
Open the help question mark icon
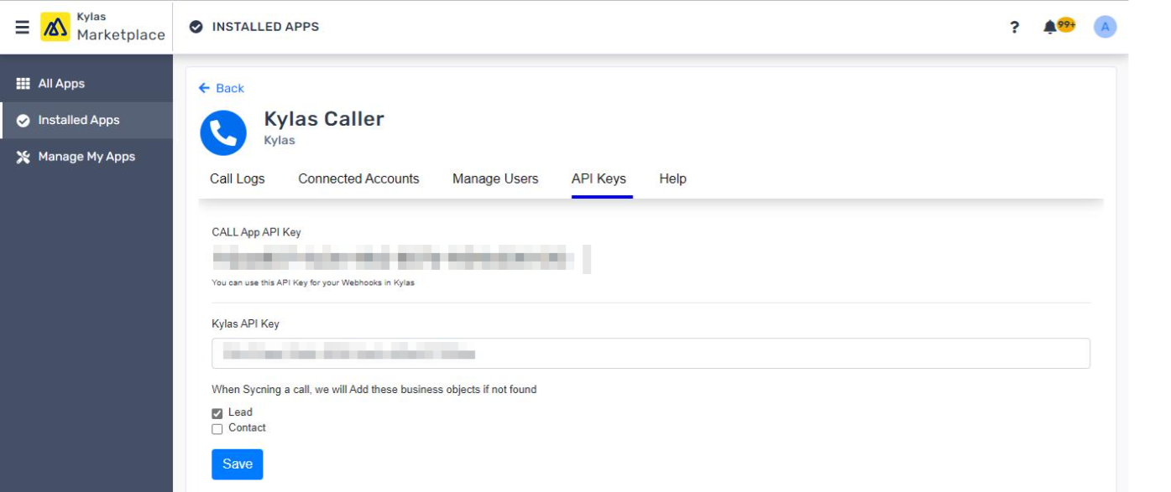click(x=1015, y=27)
